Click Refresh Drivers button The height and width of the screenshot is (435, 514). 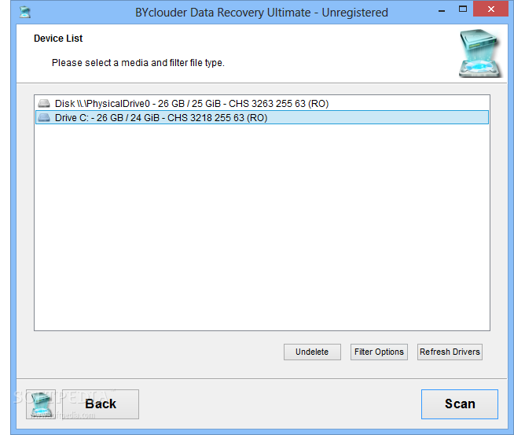(450, 352)
